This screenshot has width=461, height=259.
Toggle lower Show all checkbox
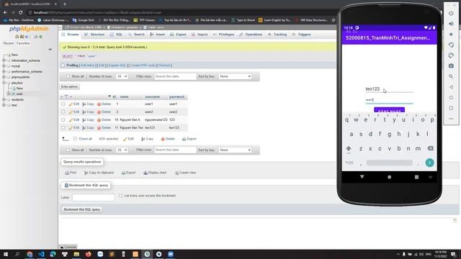click(68, 150)
